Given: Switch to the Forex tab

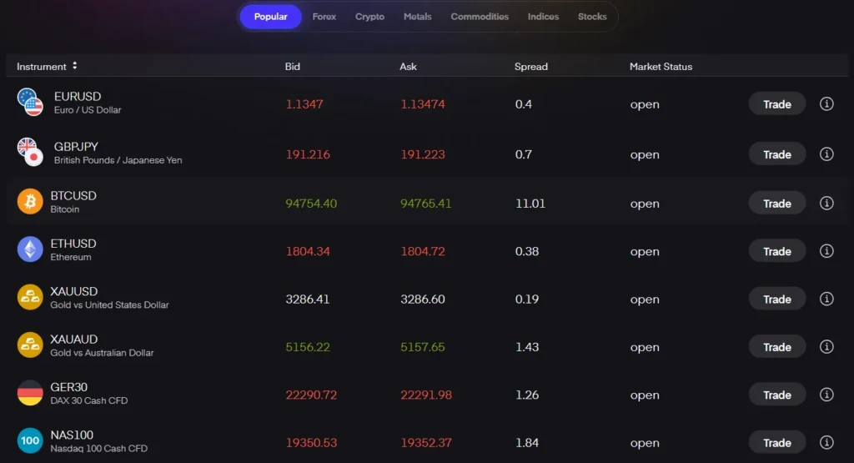Looking at the screenshot, I should pyautogui.click(x=324, y=17).
